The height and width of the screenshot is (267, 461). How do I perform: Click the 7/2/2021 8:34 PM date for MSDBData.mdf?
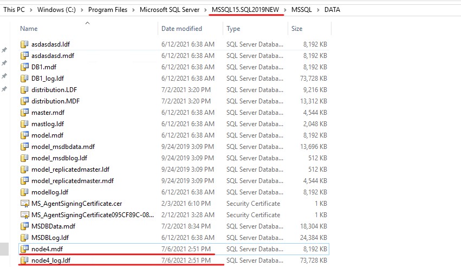click(186, 226)
